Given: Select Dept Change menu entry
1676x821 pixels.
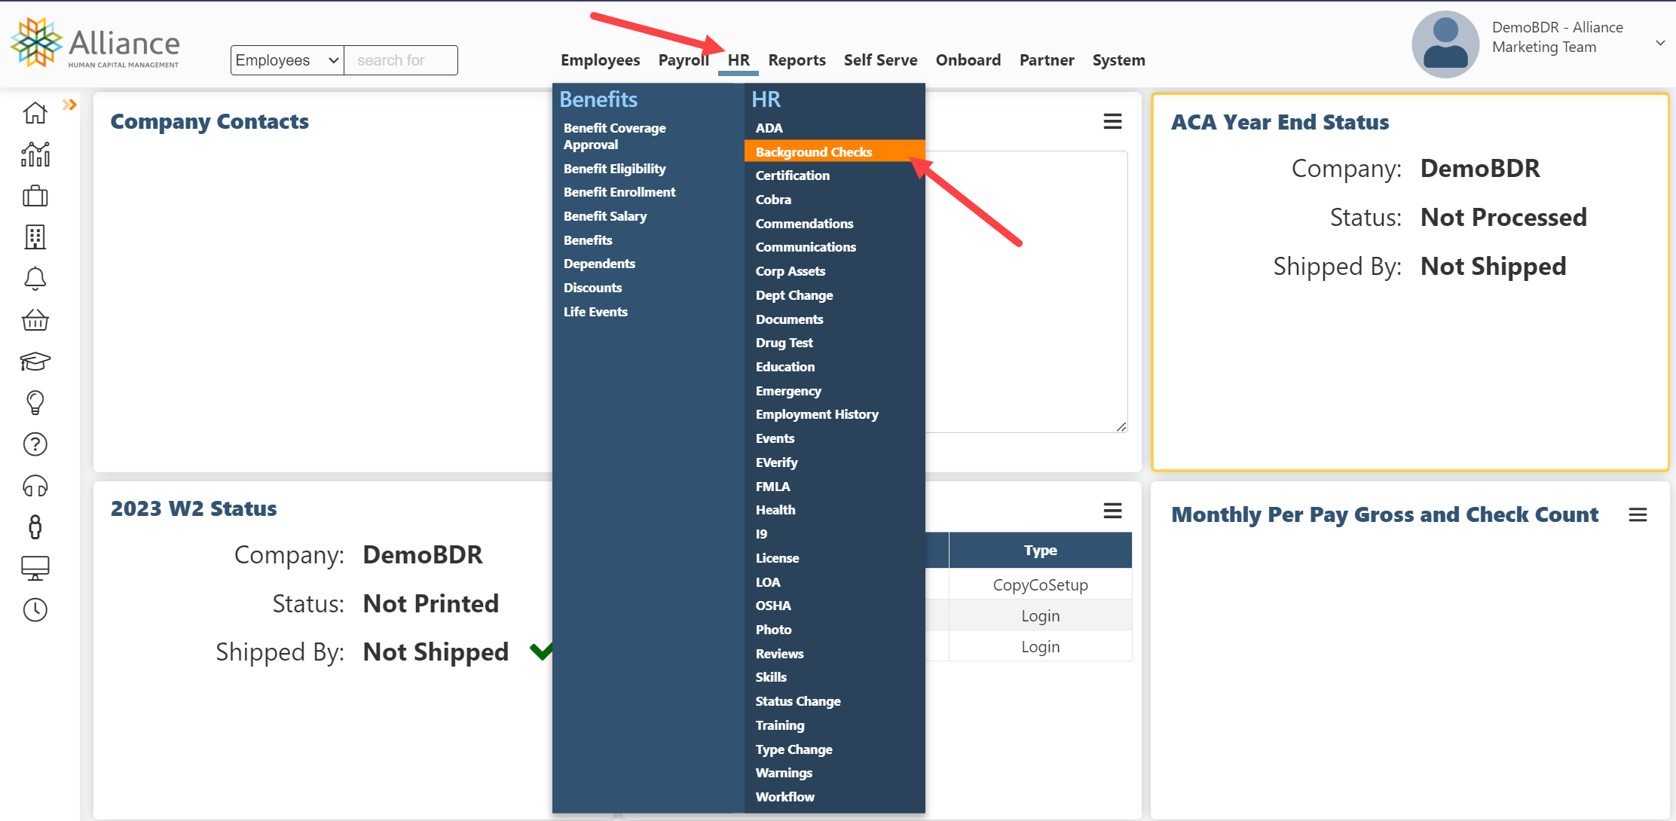Looking at the screenshot, I should 794,295.
